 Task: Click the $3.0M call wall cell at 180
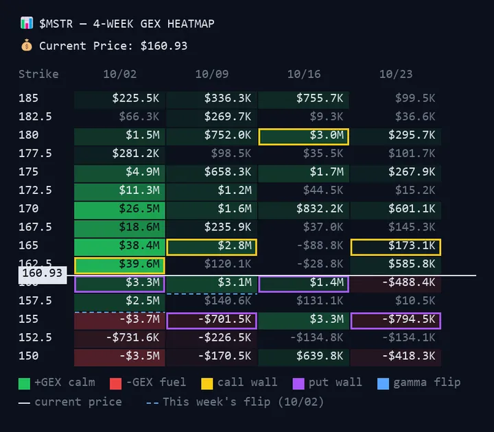point(304,136)
